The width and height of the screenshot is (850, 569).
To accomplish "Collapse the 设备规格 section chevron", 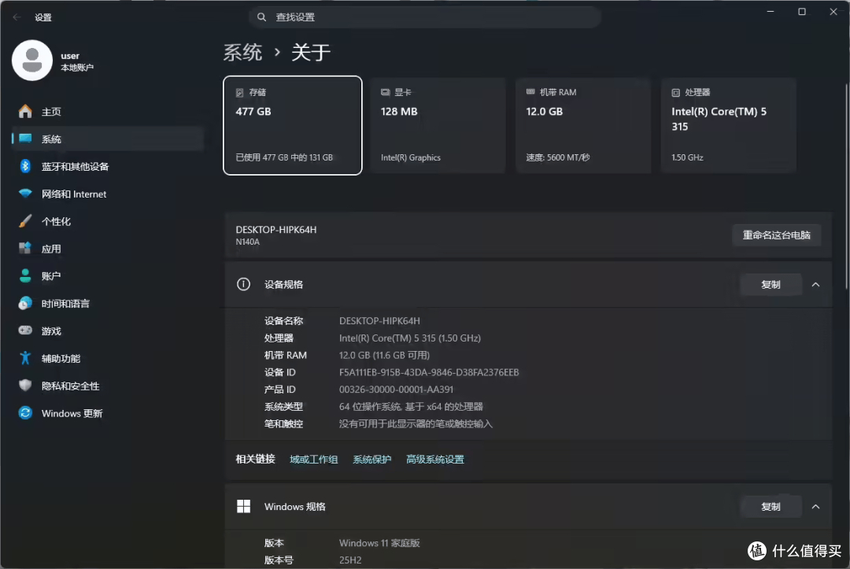I will click(x=815, y=285).
